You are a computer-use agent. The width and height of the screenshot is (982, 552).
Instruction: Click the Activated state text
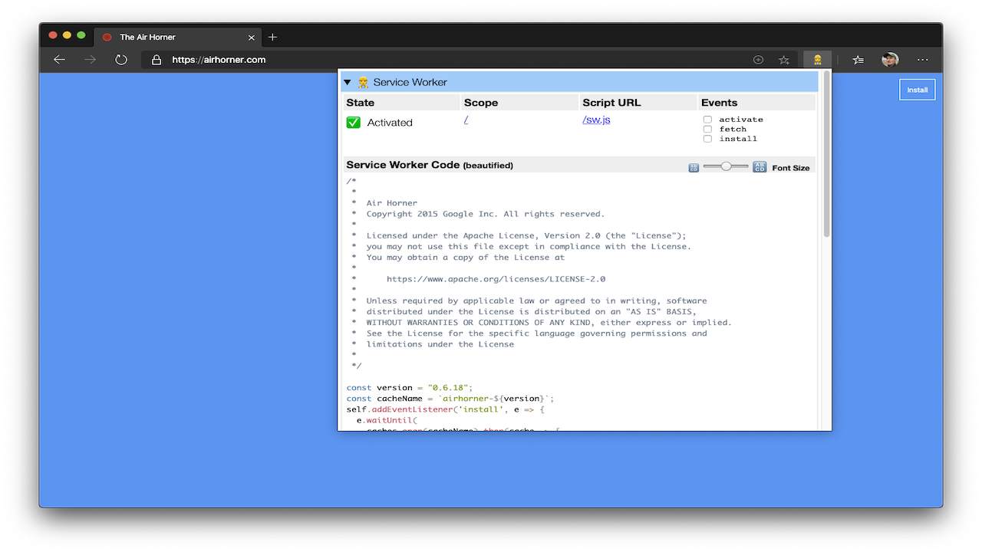[x=390, y=123]
